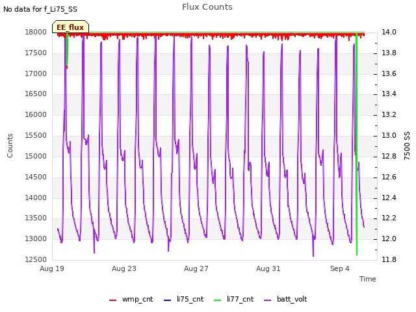The image size is (416, 312).
Task: Click the Aug 23 x-axis tick label
Action: 124,268
